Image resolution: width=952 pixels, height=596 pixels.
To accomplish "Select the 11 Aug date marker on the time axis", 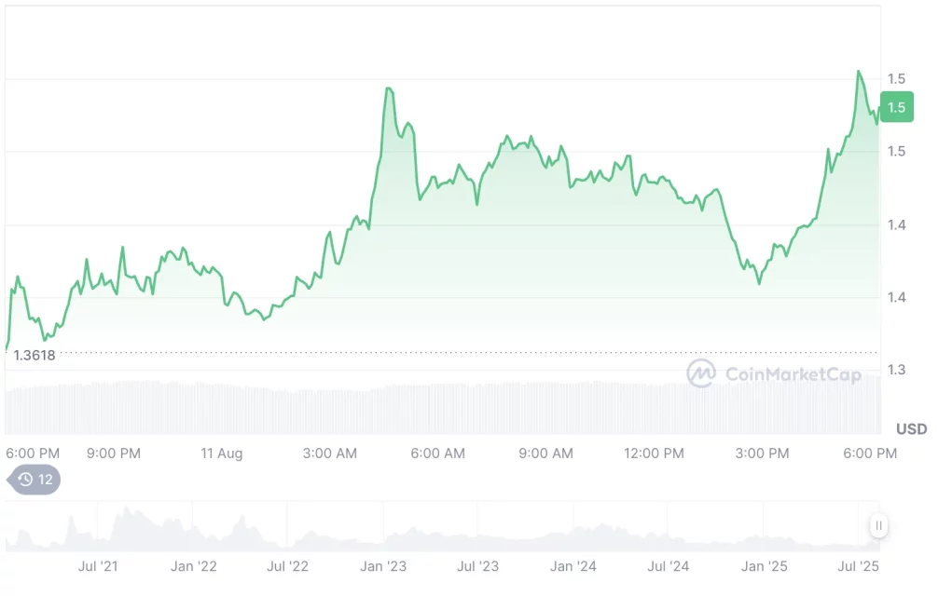I will (222, 454).
